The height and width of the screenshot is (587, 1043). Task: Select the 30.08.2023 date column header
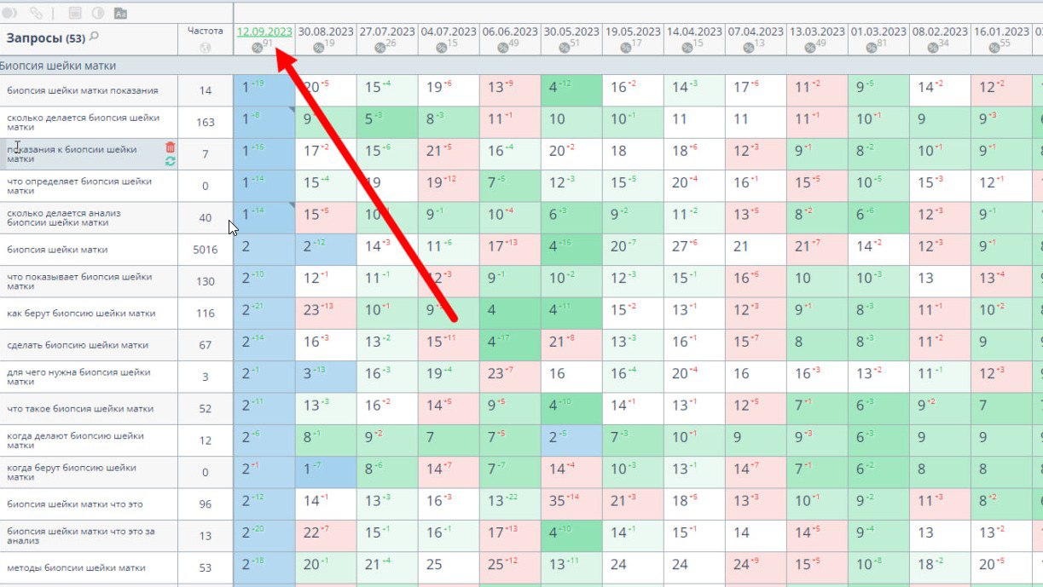(x=326, y=32)
